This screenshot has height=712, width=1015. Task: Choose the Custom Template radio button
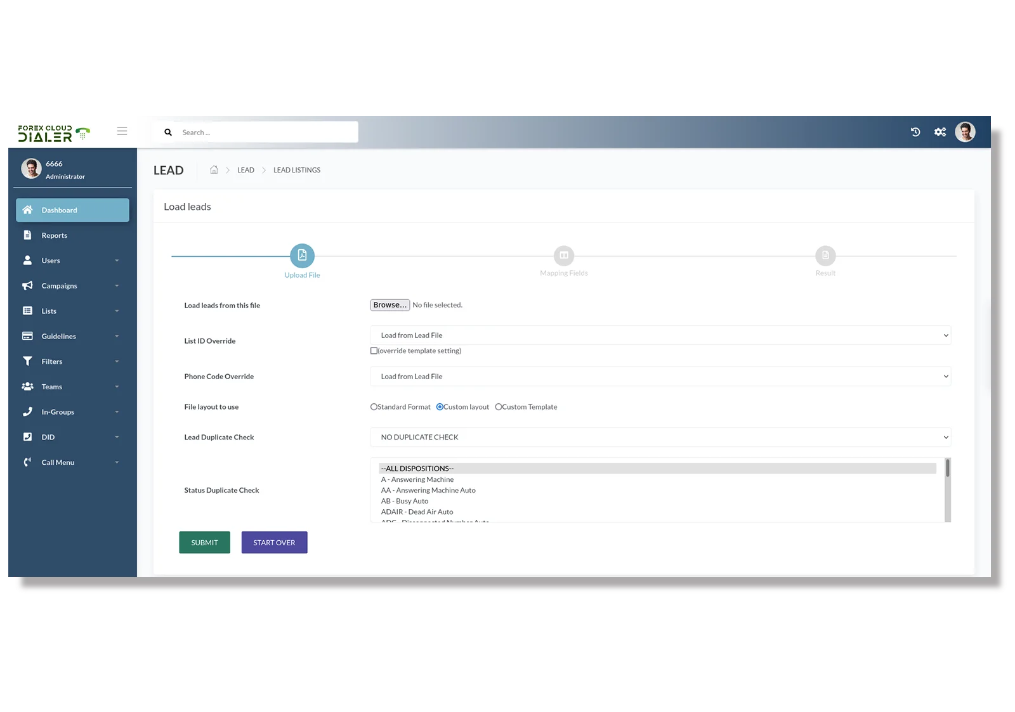[x=499, y=406]
